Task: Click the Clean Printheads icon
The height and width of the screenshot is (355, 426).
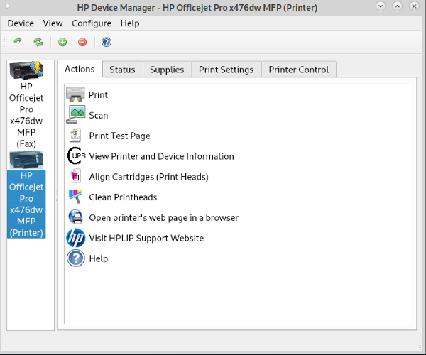Action: coord(75,197)
